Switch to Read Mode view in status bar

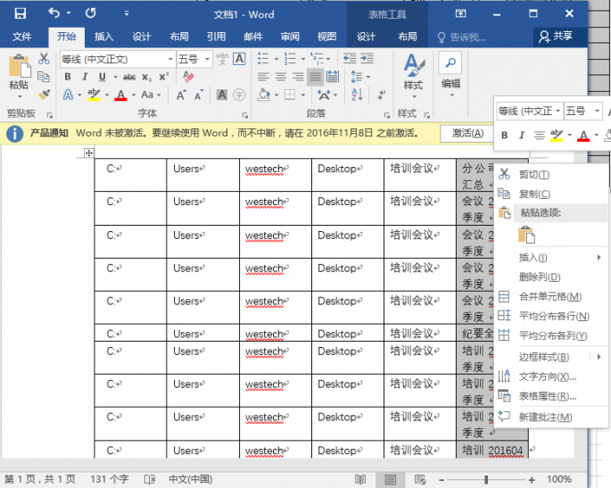pos(360,479)
